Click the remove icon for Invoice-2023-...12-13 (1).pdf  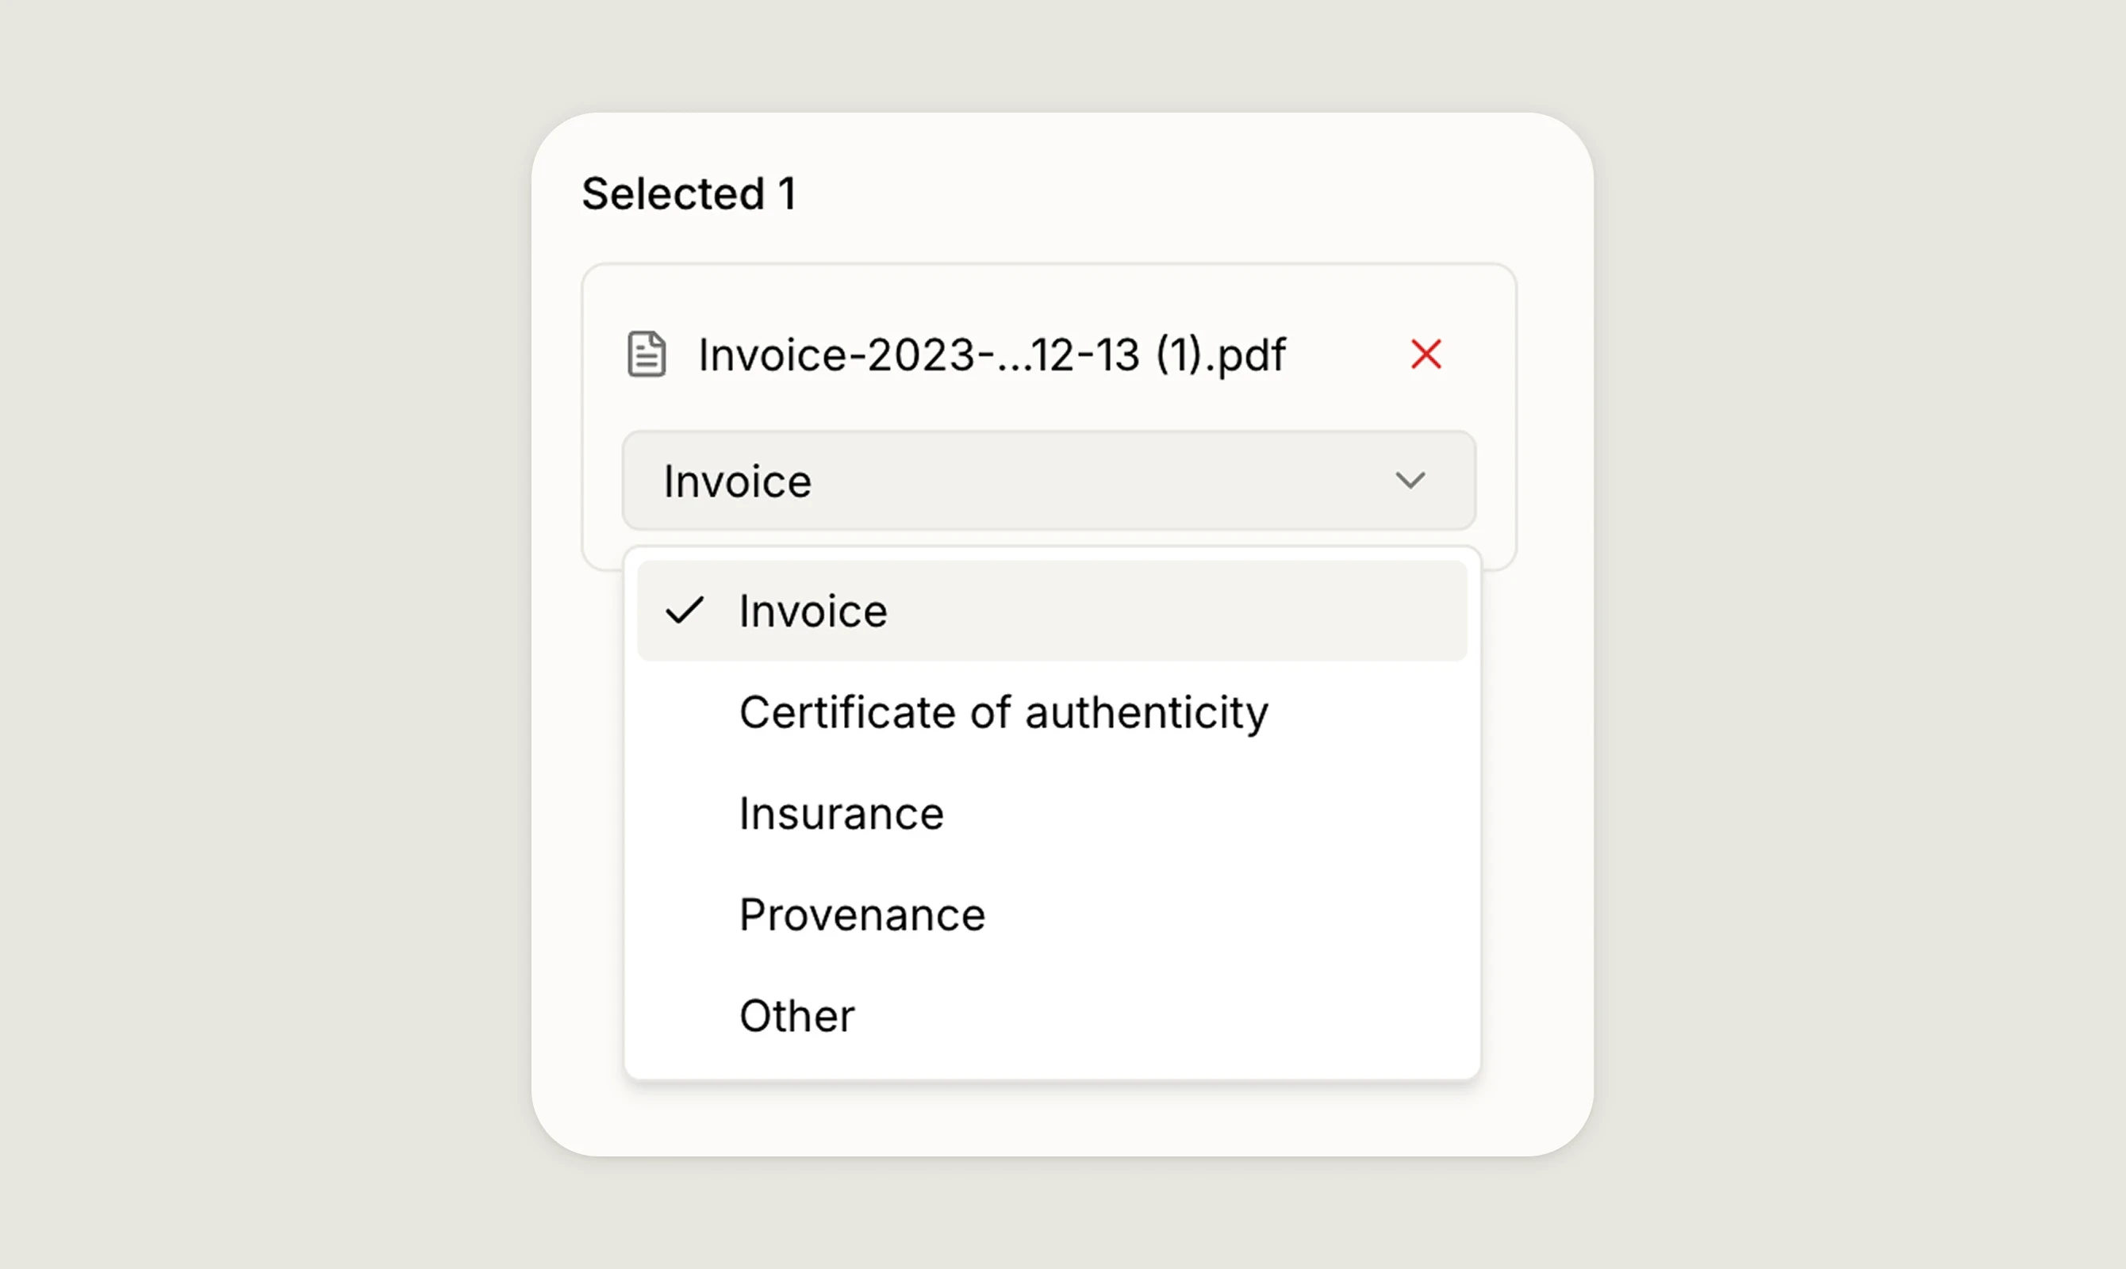click(1425, 353)
